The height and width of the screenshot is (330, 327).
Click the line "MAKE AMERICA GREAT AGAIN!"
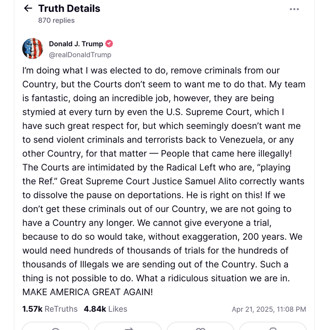tap(88, 292)
